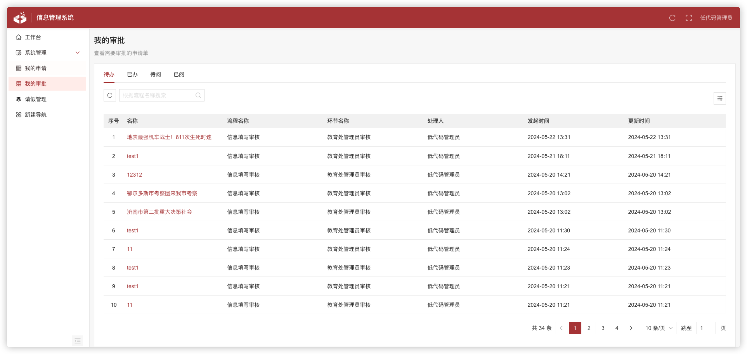Open the 低代码管理员 user menu

click(x=716, y=18)
